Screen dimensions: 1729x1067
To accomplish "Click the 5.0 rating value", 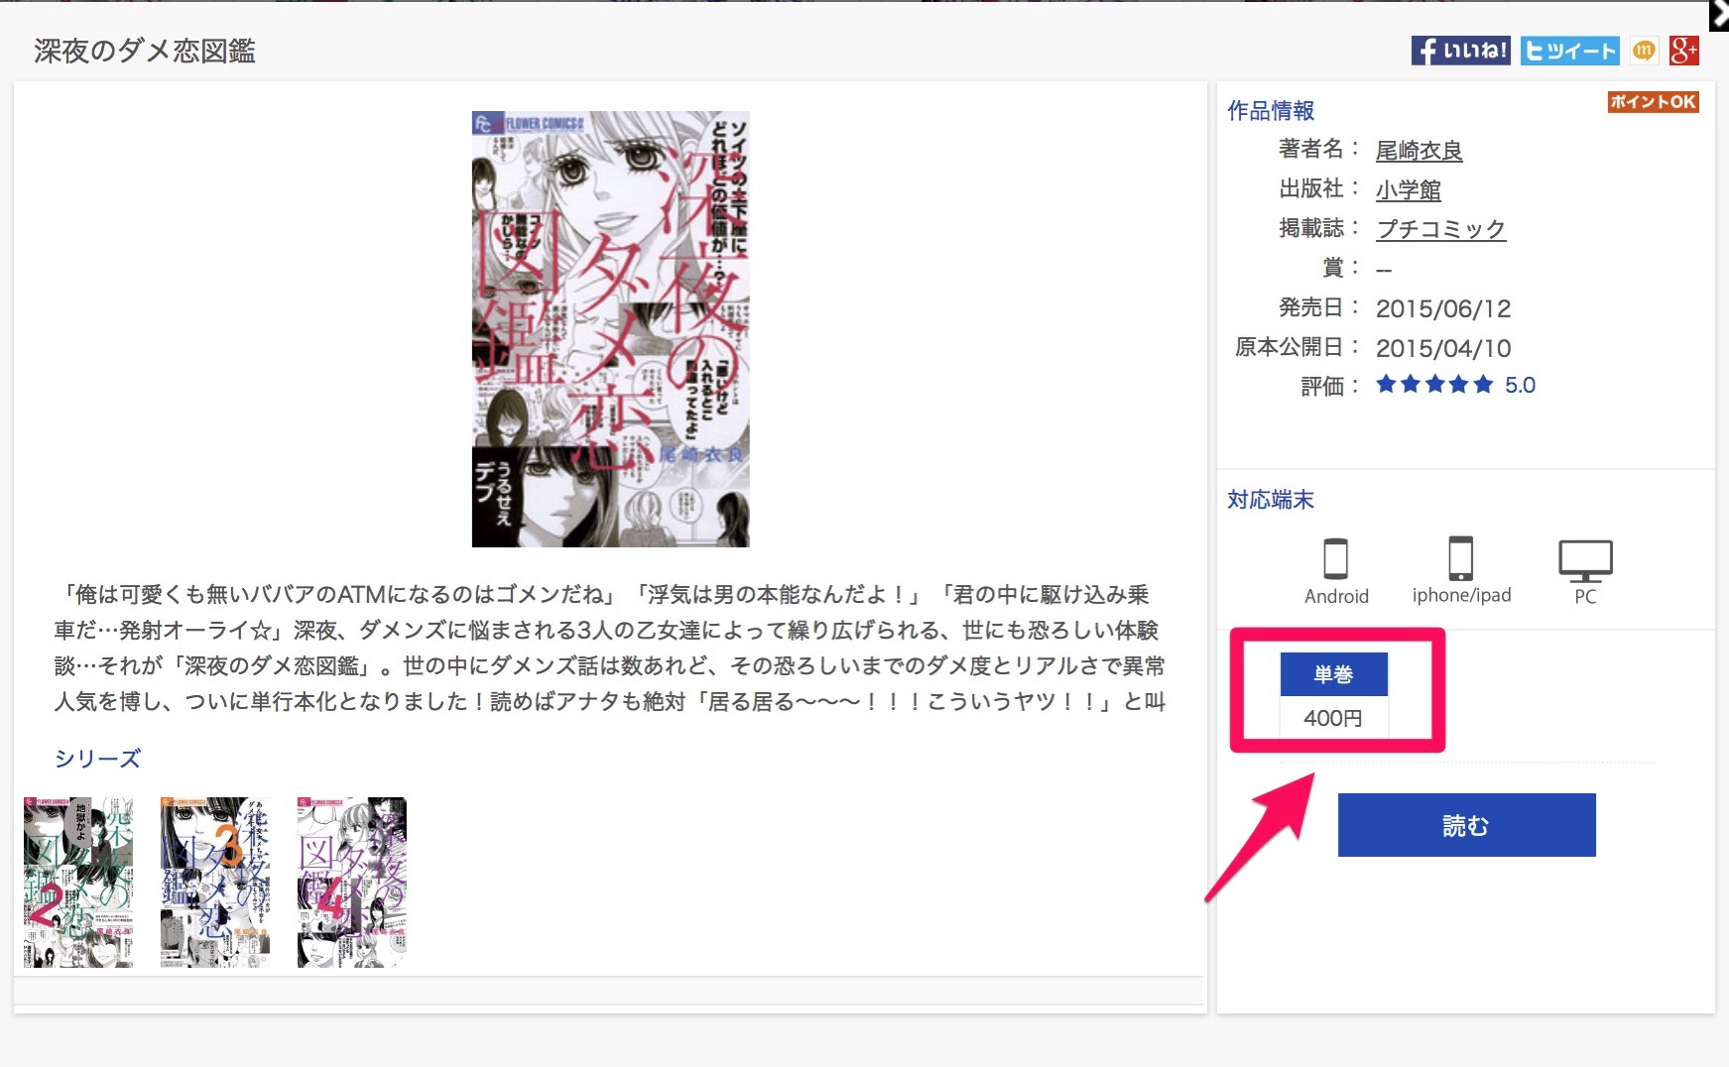I will click(x=1520, y=386).
